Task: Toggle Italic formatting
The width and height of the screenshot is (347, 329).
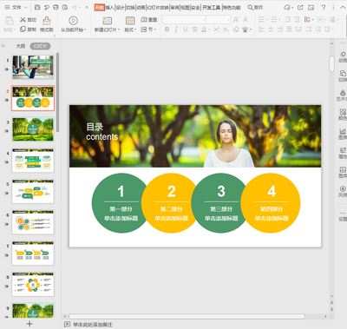Action: tap(176, 30)
